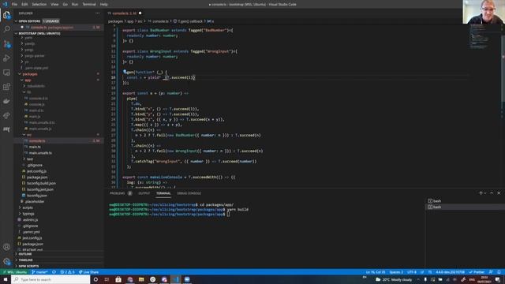Open errors and warnings count in the status bar
The height and width of the screenshot is (284, 505).
(67, 272)
